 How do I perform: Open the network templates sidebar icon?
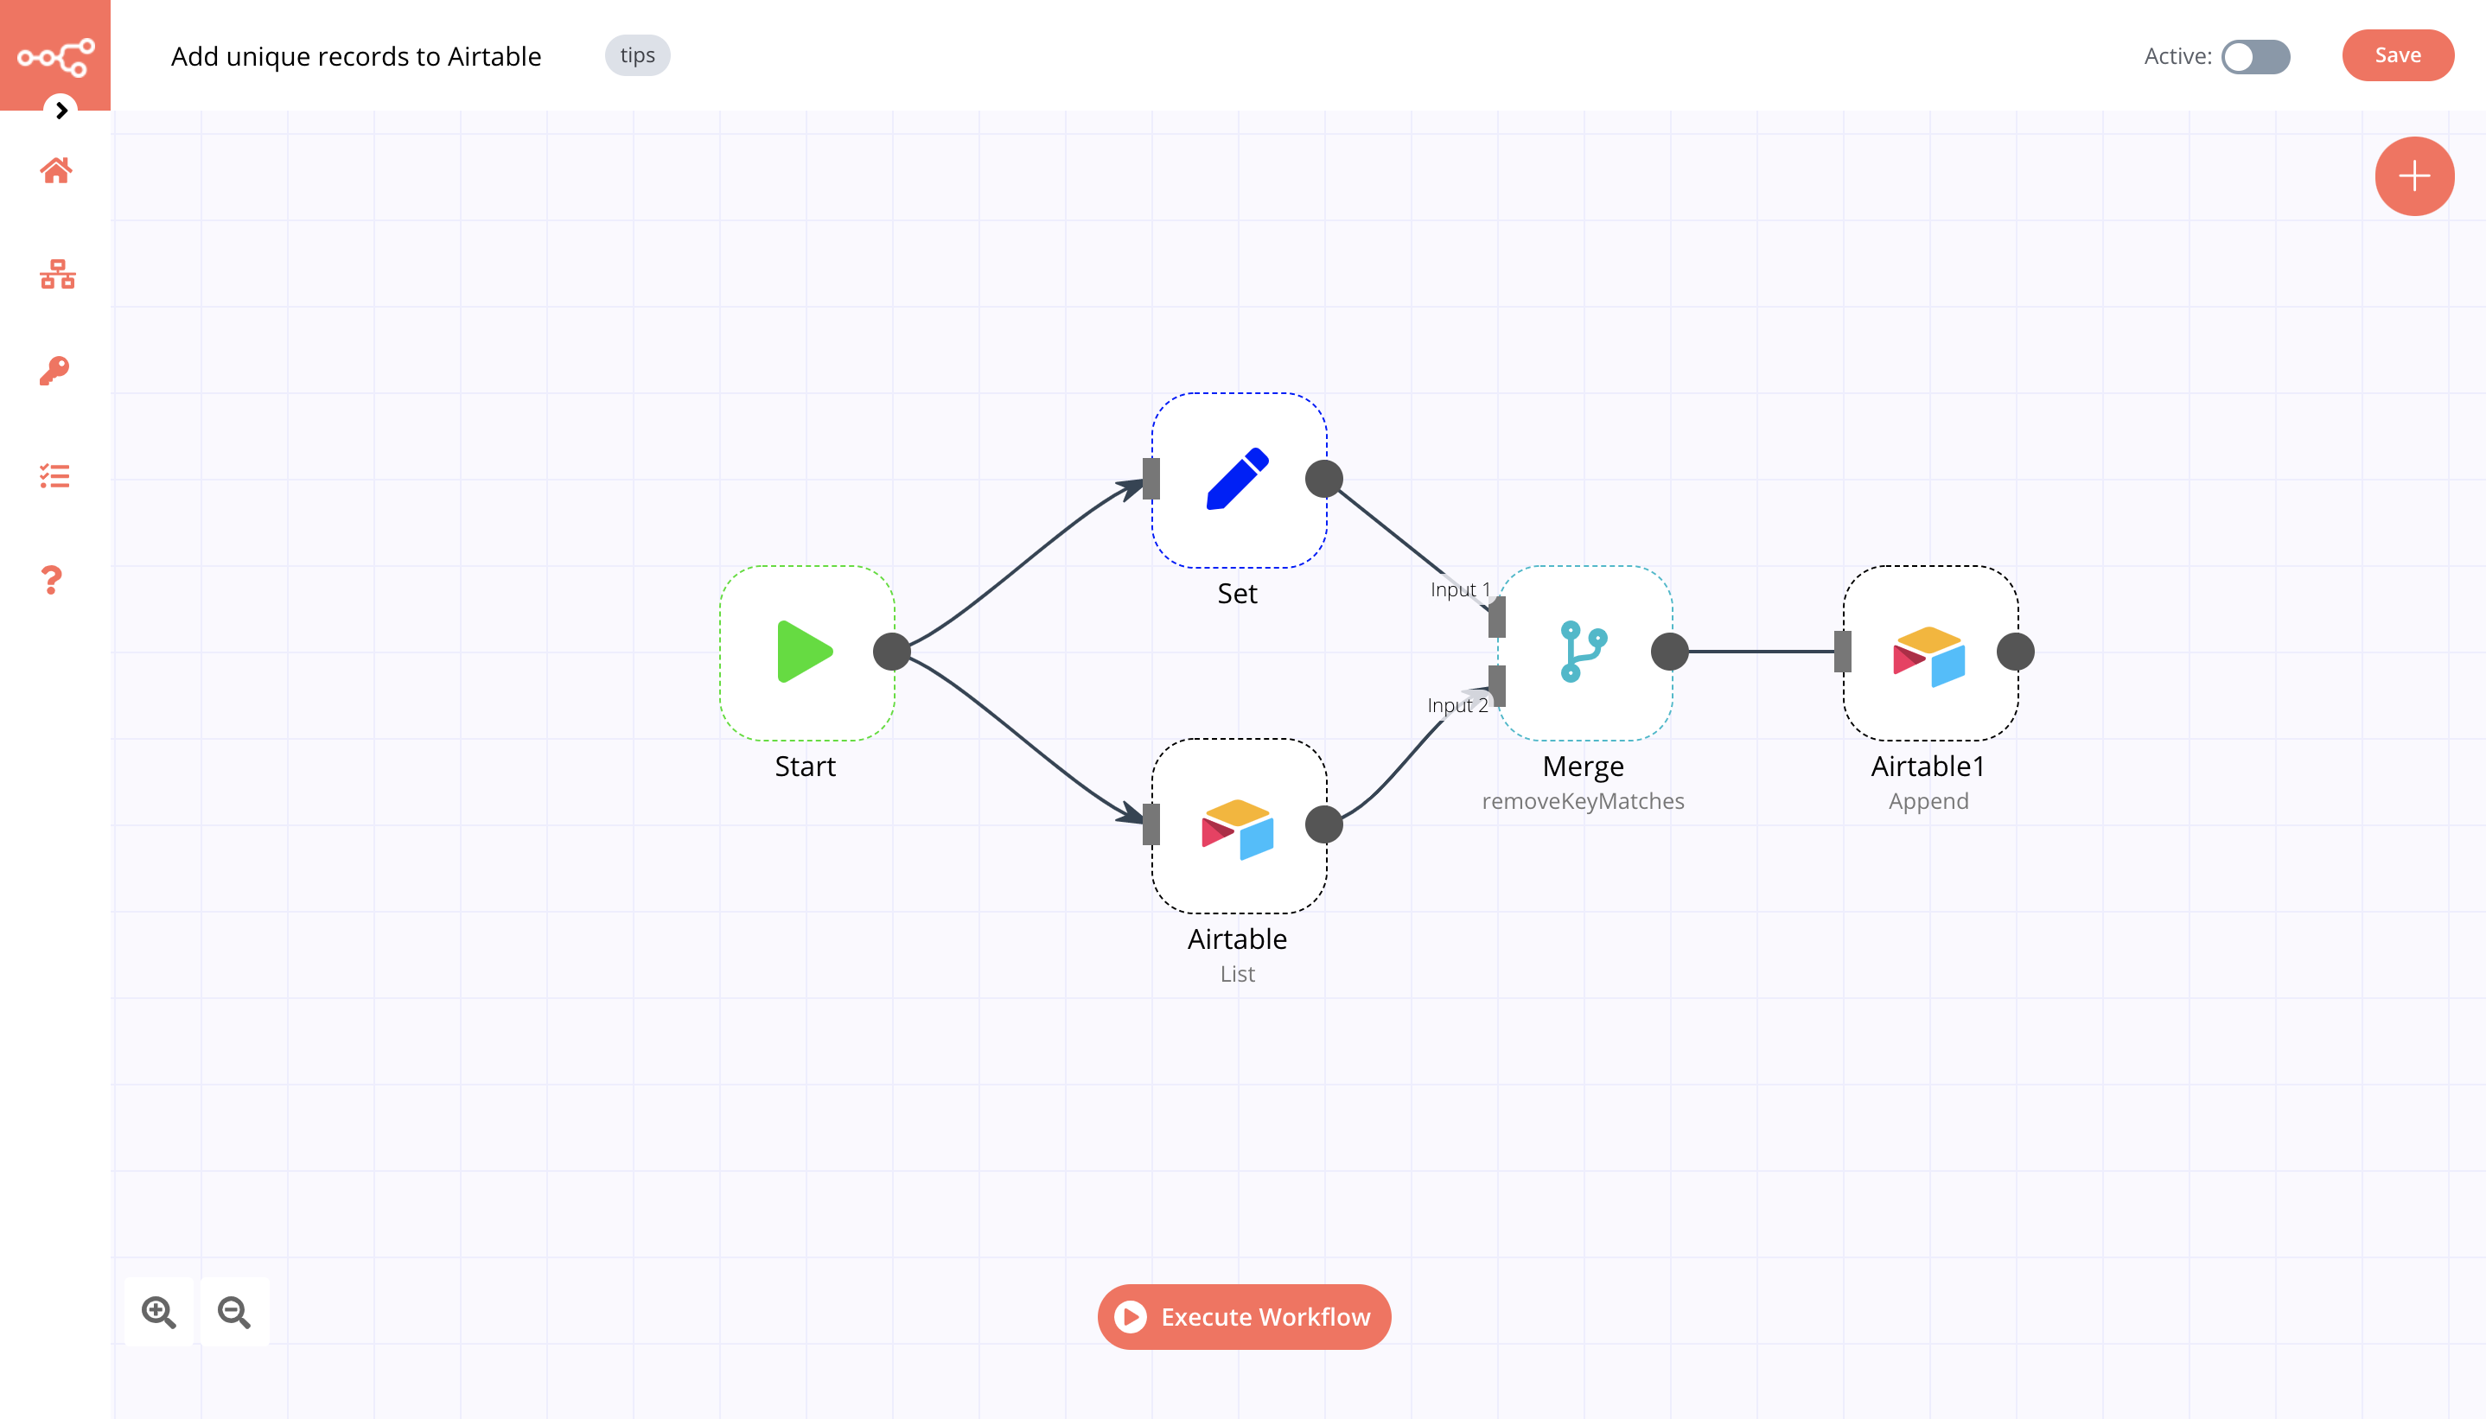pos(56,275)
